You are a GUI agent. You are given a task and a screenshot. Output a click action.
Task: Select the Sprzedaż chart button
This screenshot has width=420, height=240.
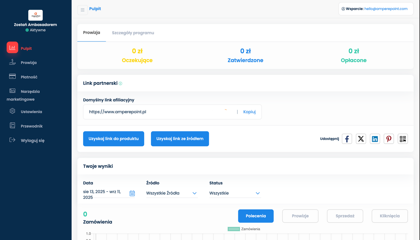[x=345, y=216]
